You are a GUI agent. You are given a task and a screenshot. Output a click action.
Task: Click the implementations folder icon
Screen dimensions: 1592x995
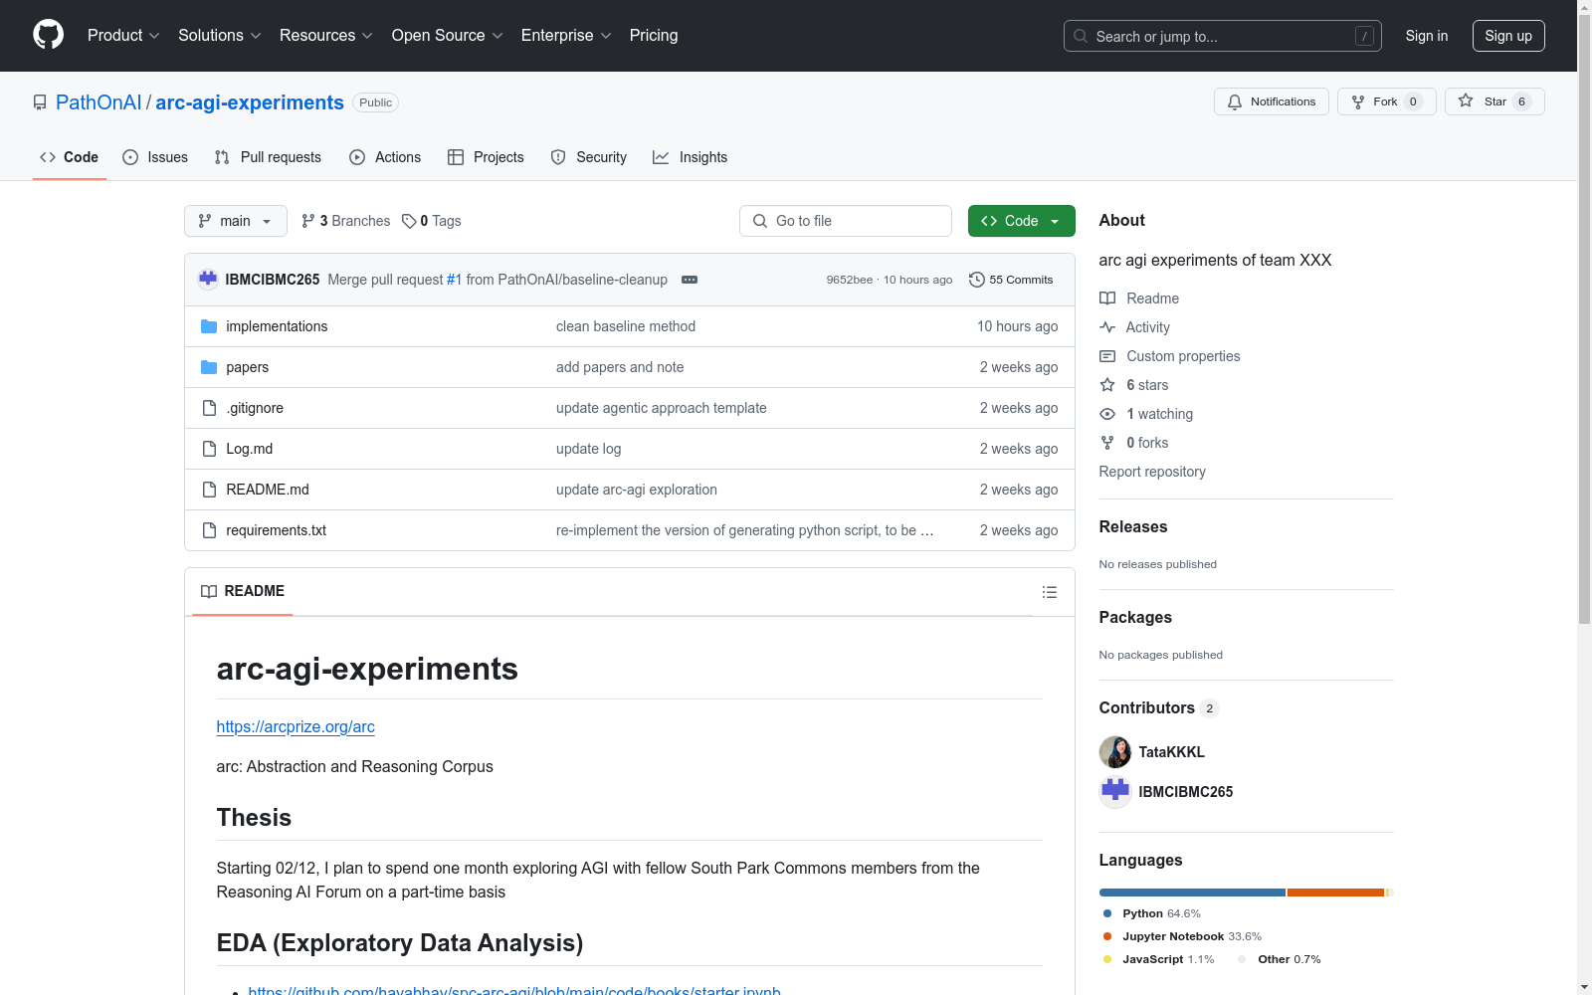pyautogui.click(x=209, y=326)
